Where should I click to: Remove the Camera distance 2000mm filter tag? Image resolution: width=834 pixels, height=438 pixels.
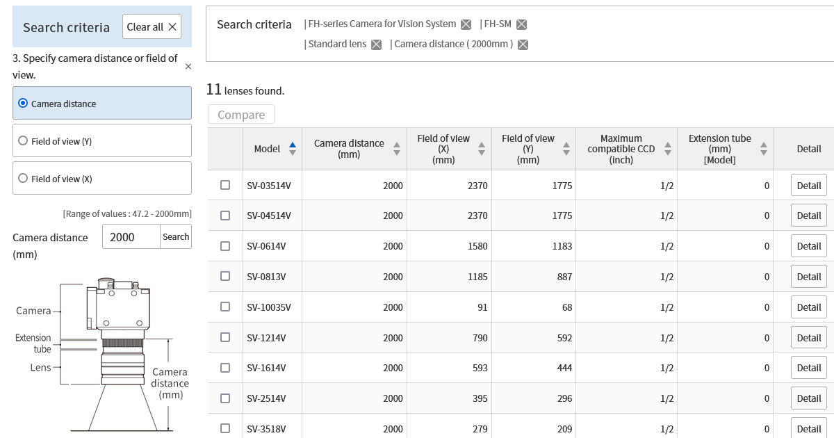click(523, 44)
